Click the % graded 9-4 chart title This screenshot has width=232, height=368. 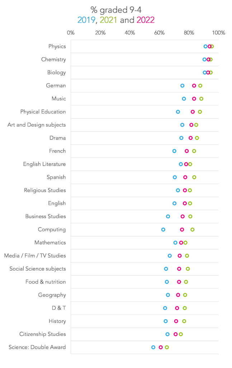click(x=116, y=10)
